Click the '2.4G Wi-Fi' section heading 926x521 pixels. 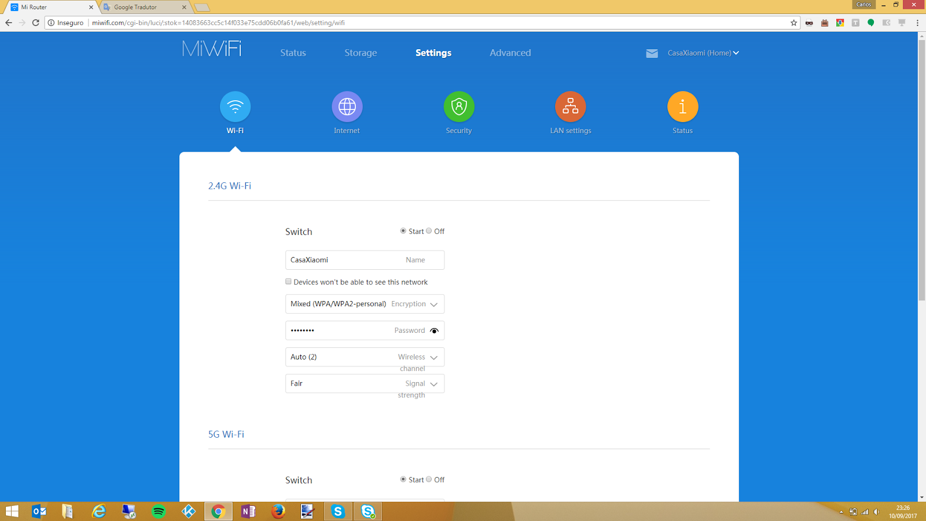click(230, 186)
